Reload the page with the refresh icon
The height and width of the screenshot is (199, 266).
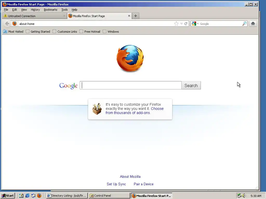186,24
